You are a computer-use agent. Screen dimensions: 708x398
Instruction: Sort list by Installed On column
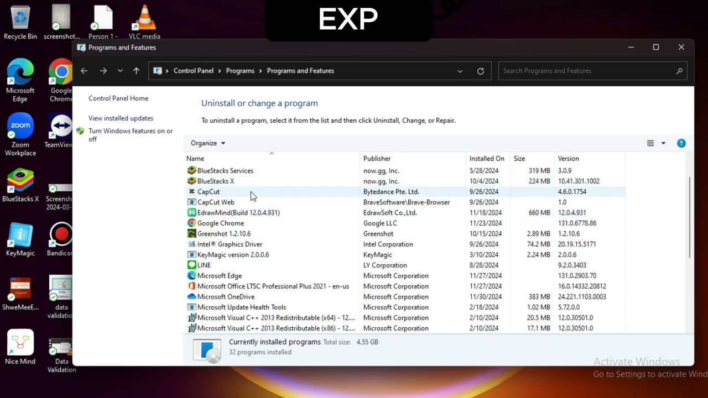point(488,159)
